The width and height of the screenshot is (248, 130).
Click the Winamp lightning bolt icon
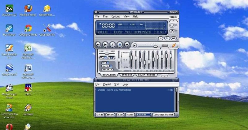click(x=174, y=45)
